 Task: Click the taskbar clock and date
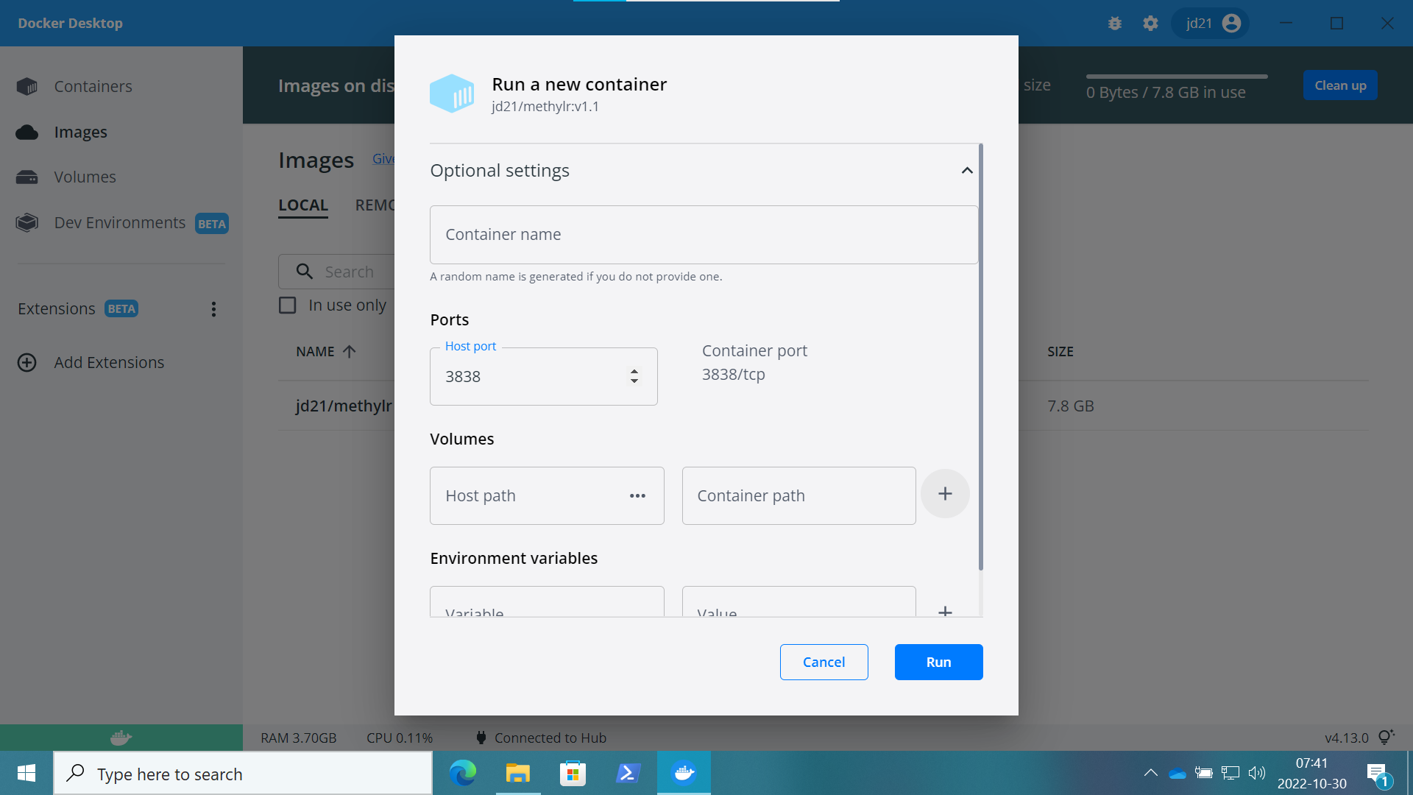click(1311, 773)
